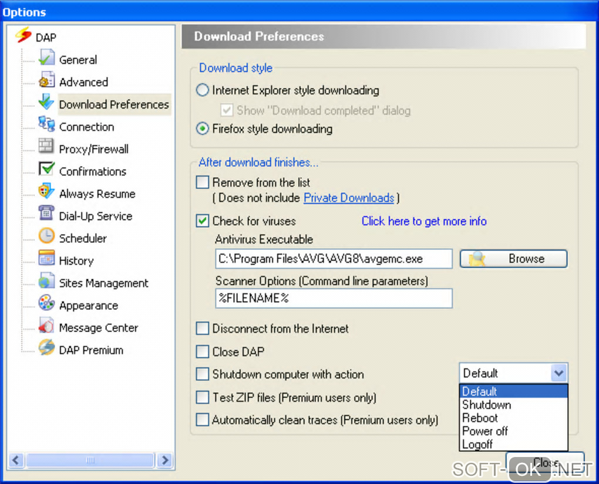Click the Download Preferences arrow icon

[46, 102]
